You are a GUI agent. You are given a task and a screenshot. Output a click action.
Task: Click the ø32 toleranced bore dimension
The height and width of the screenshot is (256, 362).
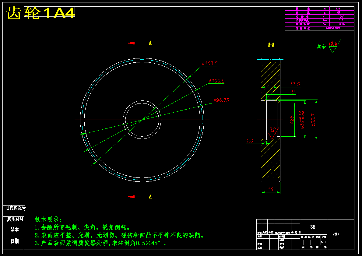click(x=302, y=120)
